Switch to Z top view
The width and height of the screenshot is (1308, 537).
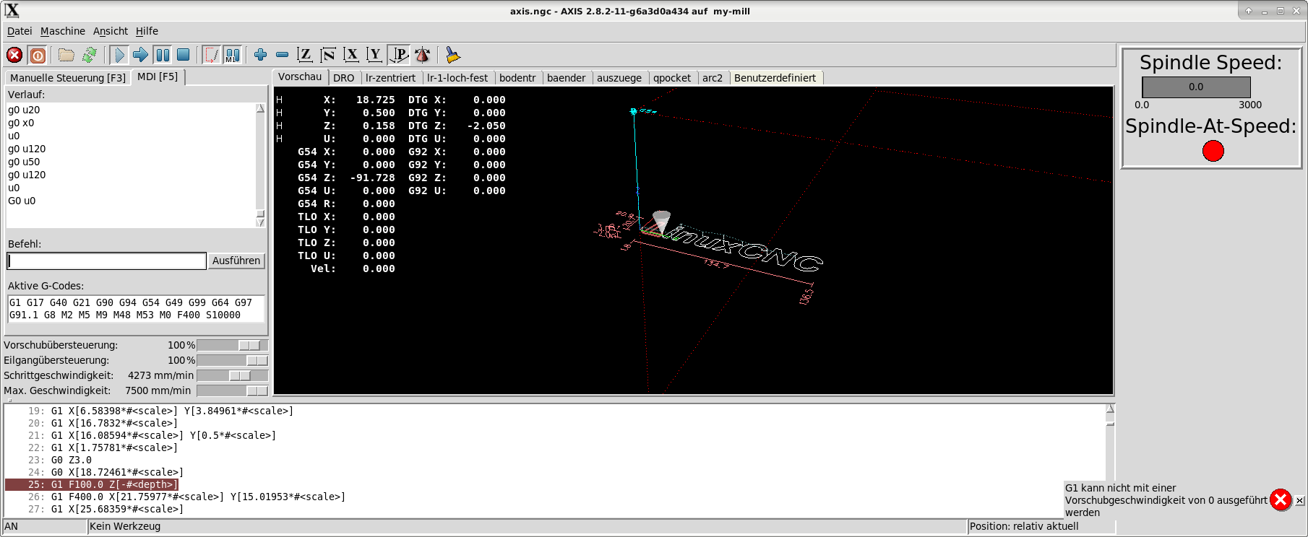pyautogui.click(x=305, y=55)
